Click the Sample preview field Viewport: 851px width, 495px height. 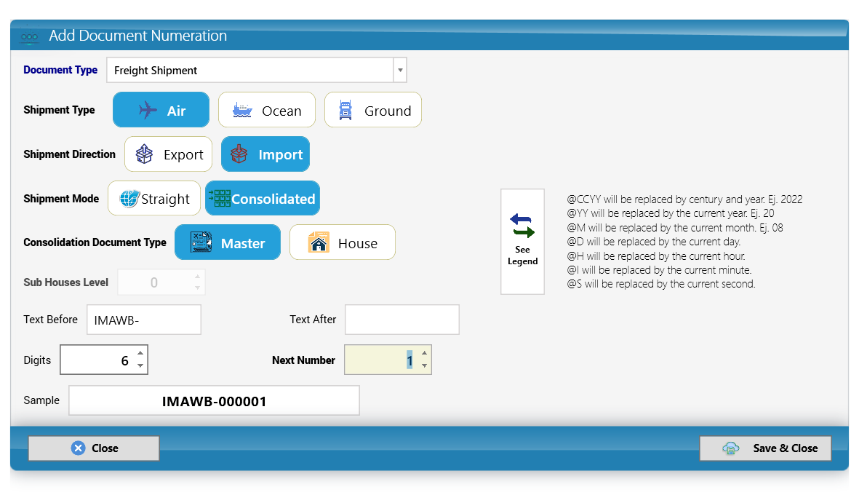214,401
